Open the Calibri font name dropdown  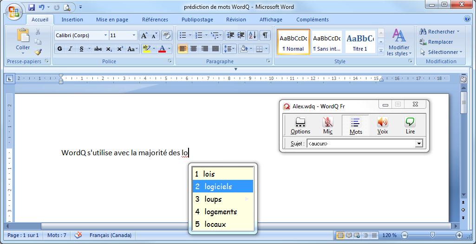[105, 35]
